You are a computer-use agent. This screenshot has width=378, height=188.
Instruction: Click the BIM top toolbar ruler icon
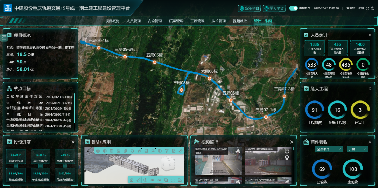(181, 151)
